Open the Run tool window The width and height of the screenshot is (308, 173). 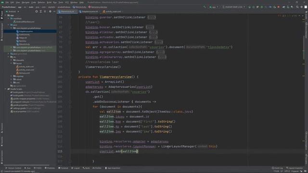click(x=27, y=168)
